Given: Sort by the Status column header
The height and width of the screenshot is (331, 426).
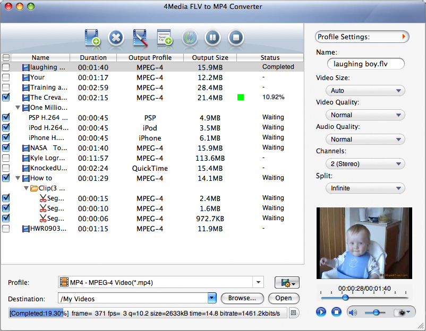Looking at the screenshot, I should coord(270,57).
